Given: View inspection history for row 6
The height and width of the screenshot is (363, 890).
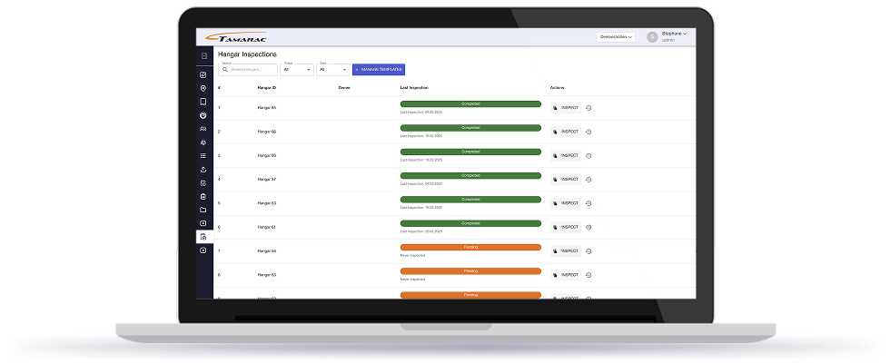Looking at the screenshot, I should (588, 228).
